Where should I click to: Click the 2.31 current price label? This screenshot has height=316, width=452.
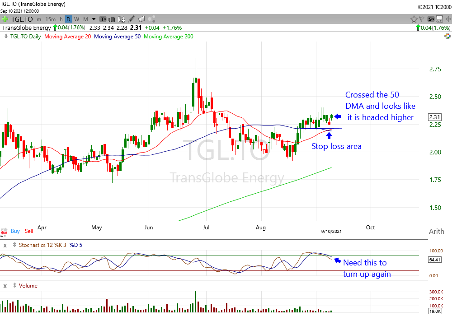435,117
